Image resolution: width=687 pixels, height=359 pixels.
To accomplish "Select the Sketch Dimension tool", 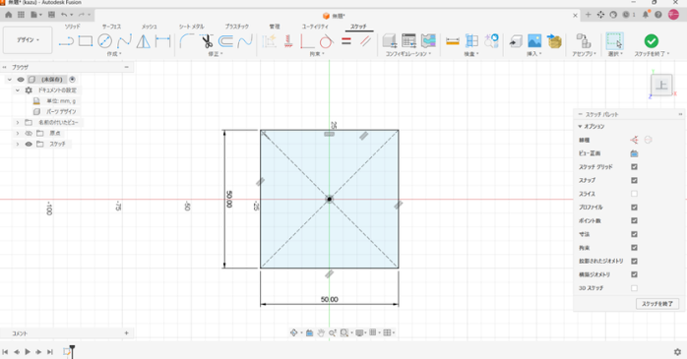I will pos(162,41).
